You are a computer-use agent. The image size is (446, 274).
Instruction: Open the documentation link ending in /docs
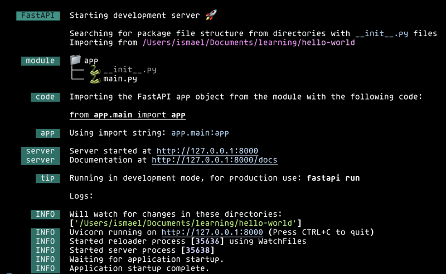[214, 160]
